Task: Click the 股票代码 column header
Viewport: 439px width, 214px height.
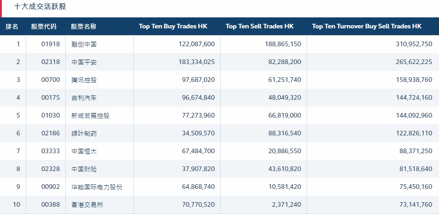Action: [x=44, y=27]
